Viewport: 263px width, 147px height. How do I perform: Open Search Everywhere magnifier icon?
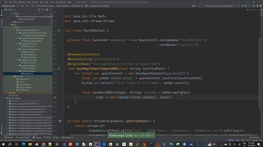254,6
